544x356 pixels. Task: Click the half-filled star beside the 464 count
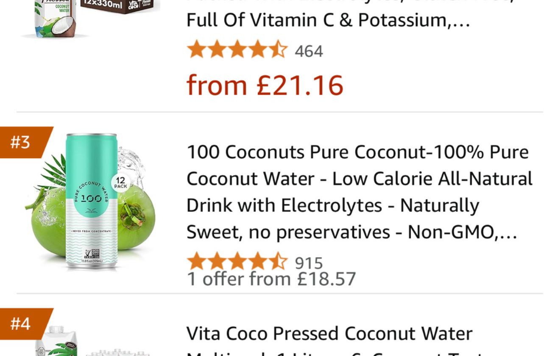pos(279,50)
